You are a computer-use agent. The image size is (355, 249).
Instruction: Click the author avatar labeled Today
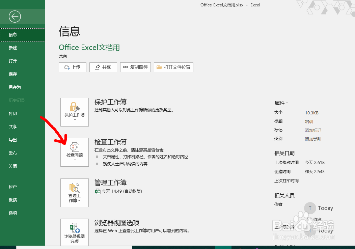[309, 208]
